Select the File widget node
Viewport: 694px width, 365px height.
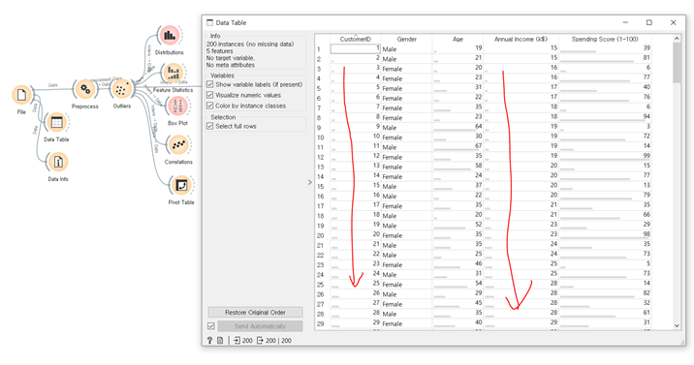(x=21, y=95)
